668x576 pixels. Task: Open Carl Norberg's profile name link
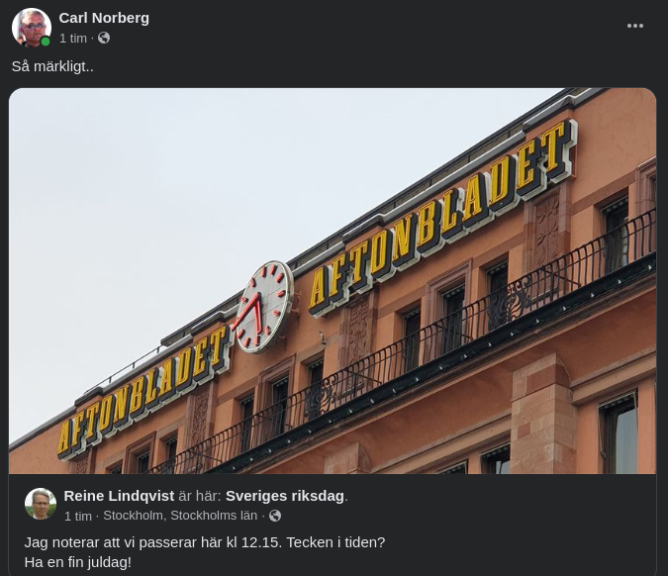click(104, 18)
